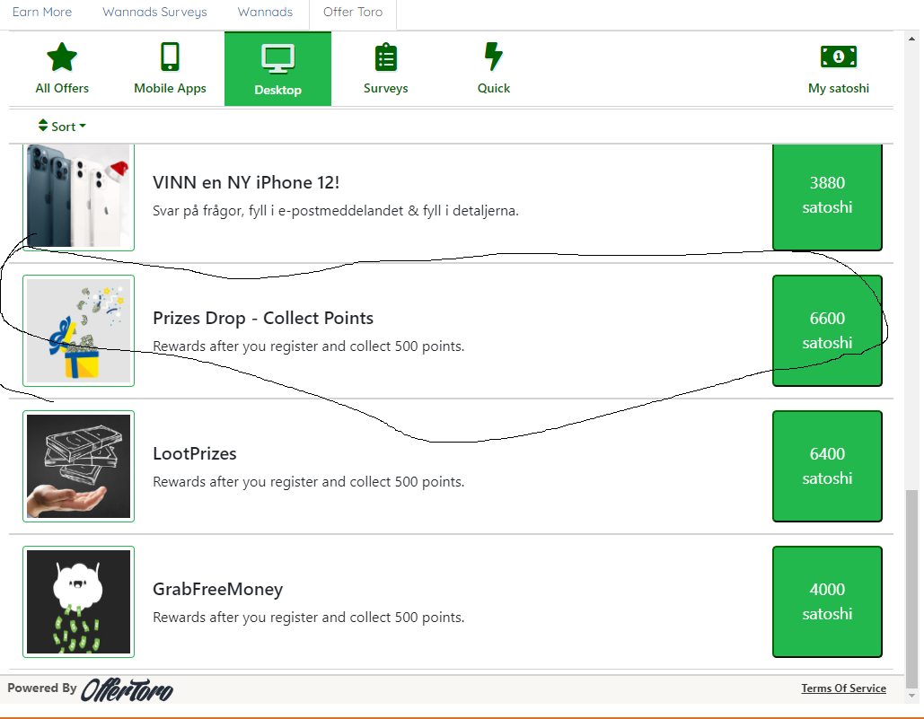Open the LootPrizes offer title

tap(195, 453)
